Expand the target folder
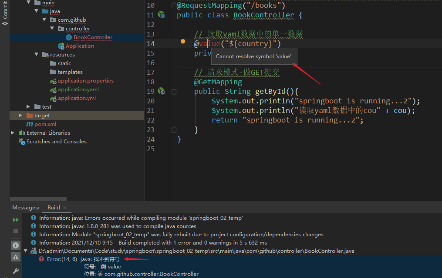 pyautogui.click(x=20, y=115)
